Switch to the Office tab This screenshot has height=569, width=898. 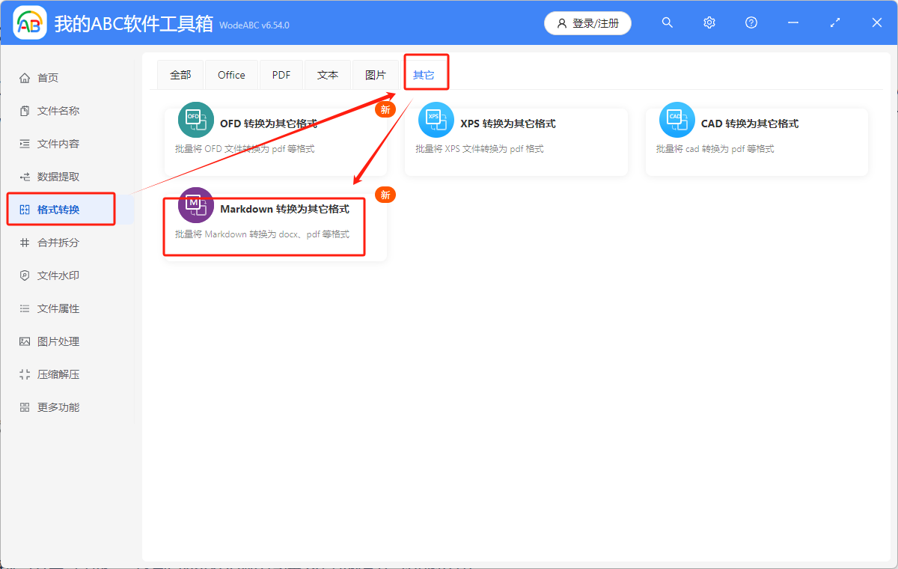coord(231,75)
